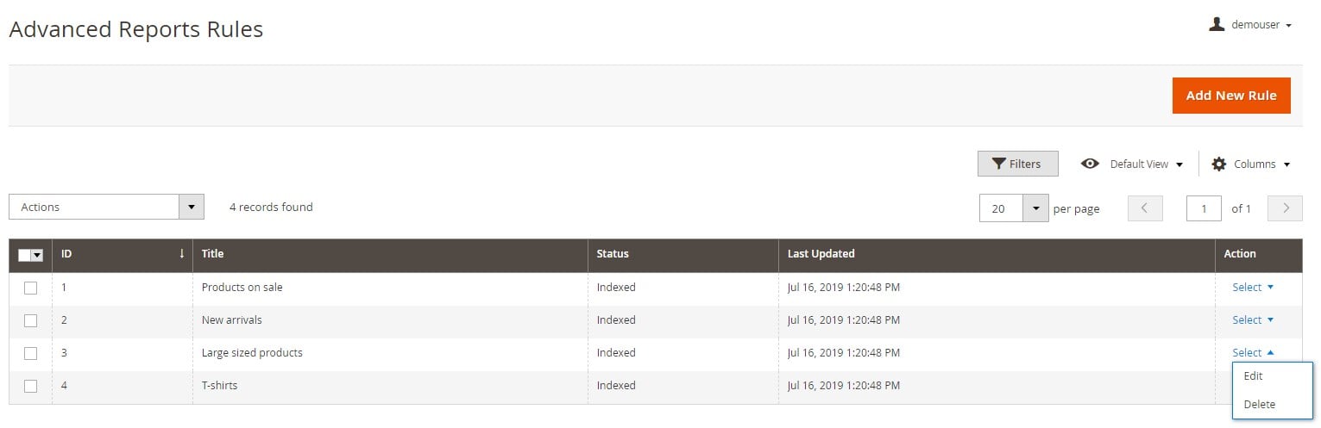Sort by Last Updated column header
Image resolution: width=1321 pixels, height=428 pixels.
(821, 254)
